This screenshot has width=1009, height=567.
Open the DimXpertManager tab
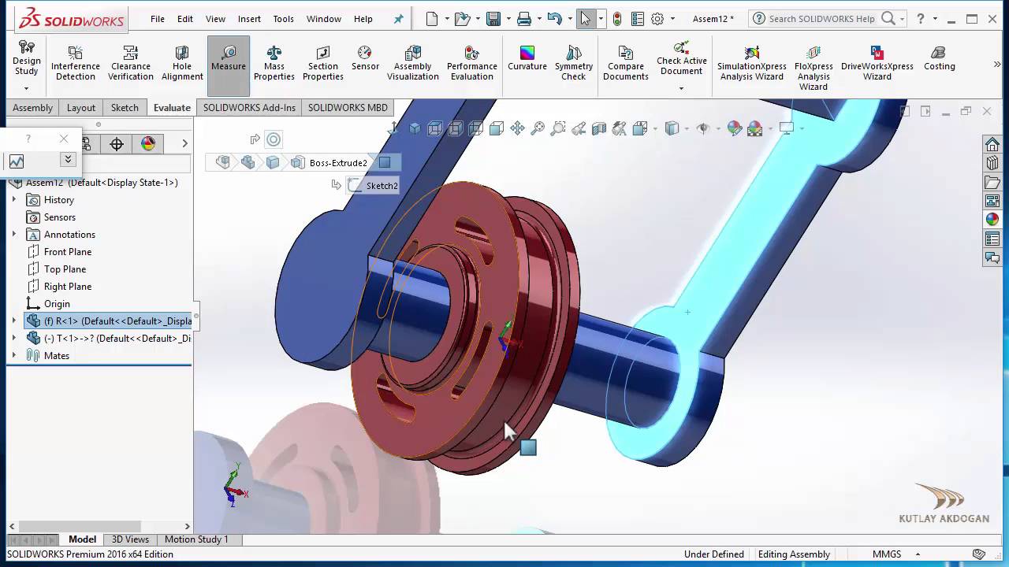[117, 143]
